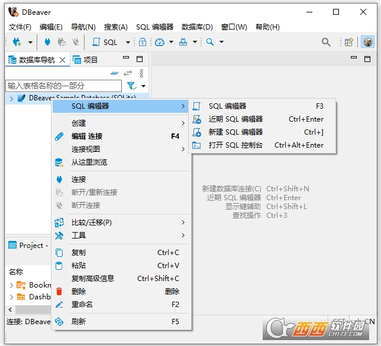
Task: Click the blue search toolbar icon
Action: point(210,42)
